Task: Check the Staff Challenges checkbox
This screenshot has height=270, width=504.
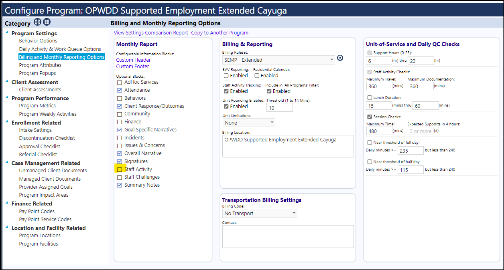Action: 120,177
